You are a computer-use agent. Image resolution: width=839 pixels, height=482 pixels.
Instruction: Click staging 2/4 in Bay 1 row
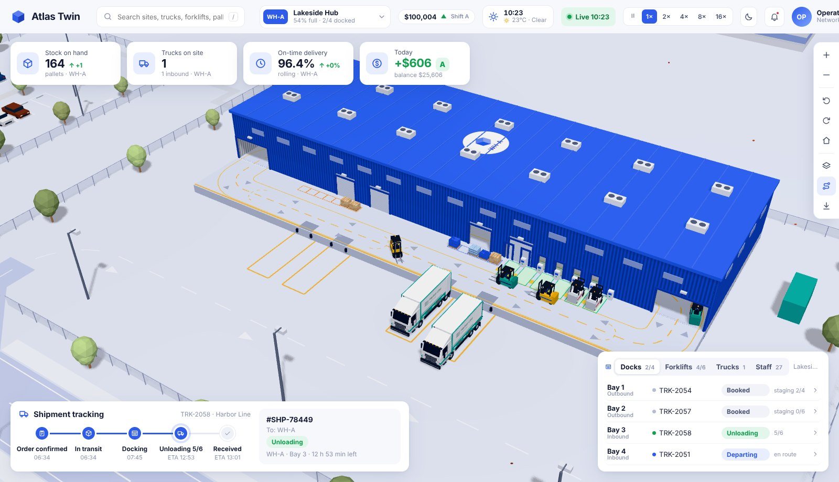[789, 390]
